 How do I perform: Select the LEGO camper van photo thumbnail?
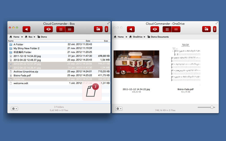click(136, 64)
